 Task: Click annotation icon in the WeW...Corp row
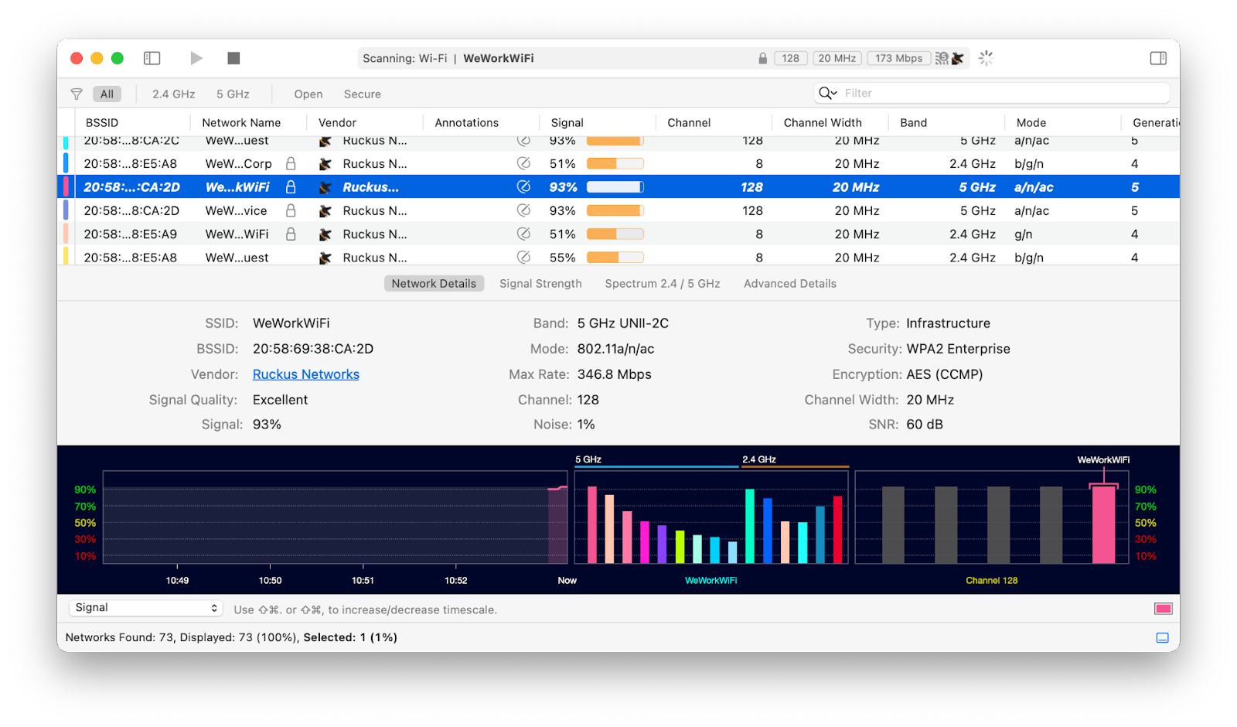523,163
